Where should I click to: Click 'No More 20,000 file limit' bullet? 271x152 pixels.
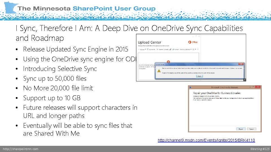(58, 88)
